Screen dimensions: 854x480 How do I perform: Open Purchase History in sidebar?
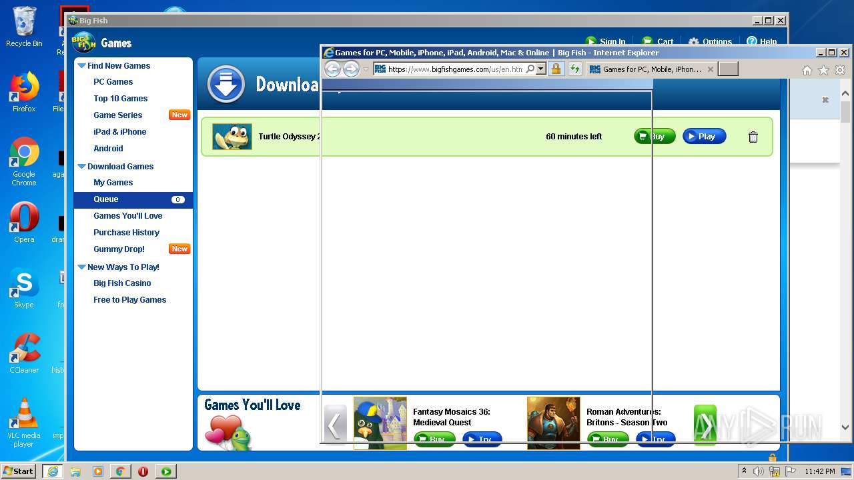pos(127,233)
